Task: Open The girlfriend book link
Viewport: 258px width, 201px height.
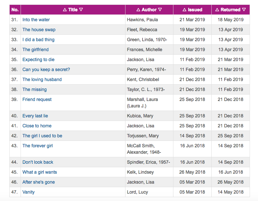Action: pyautogui.click(x=35, y=50)
